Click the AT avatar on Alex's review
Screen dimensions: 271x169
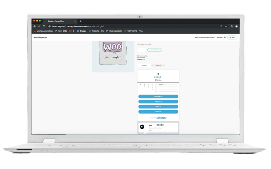(x=142, y=127)
